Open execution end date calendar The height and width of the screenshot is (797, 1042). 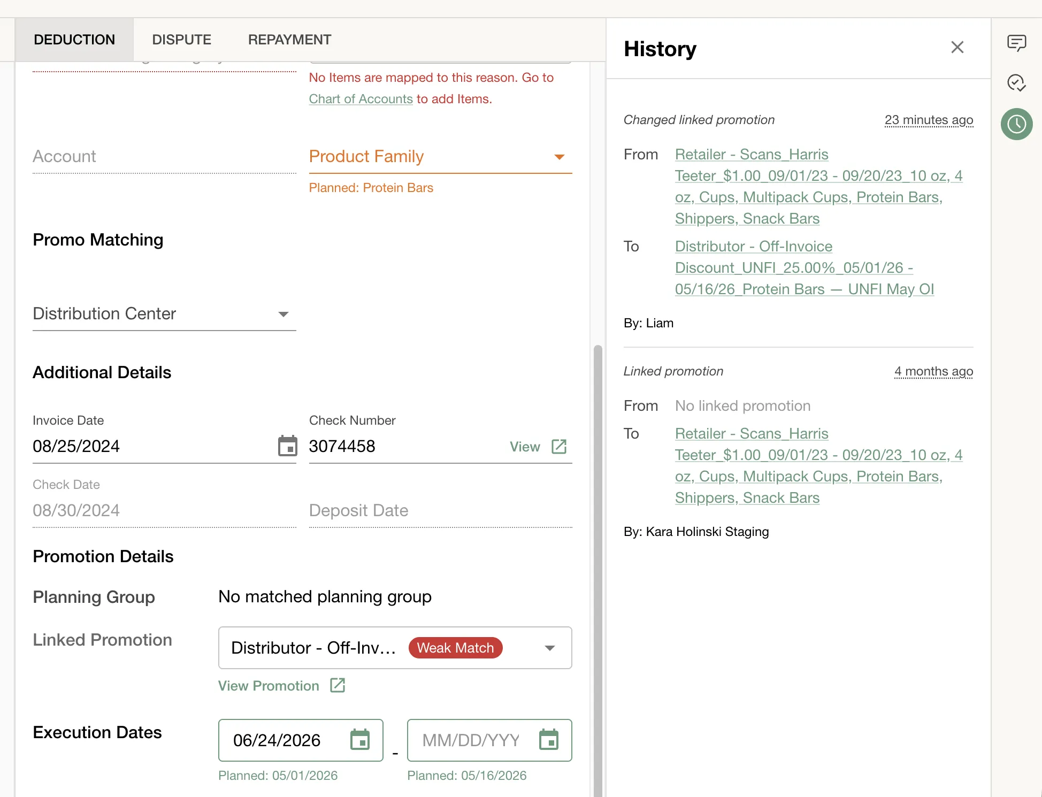tap(549, 740)
